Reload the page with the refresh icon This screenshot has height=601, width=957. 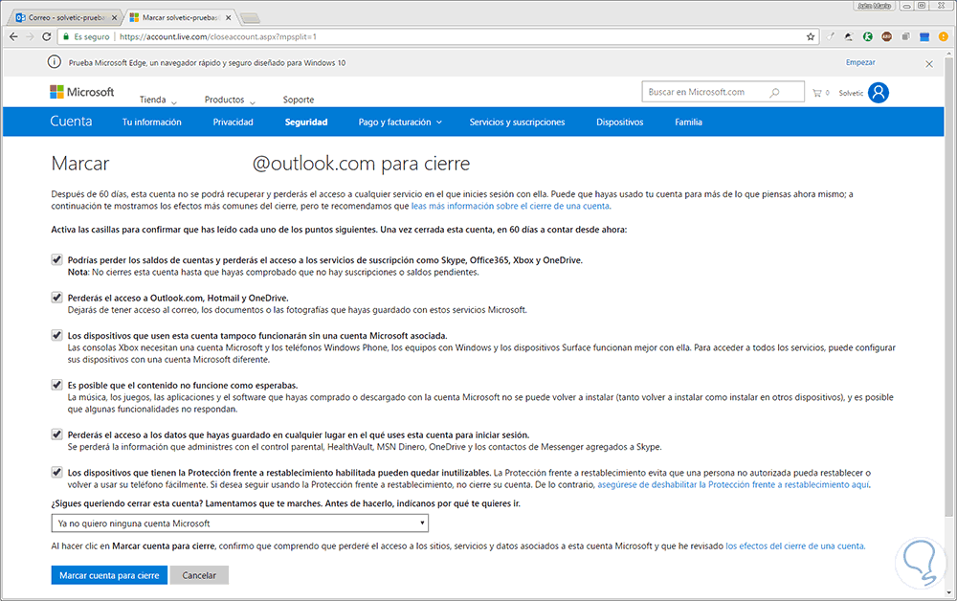click(x=46, y=36)
